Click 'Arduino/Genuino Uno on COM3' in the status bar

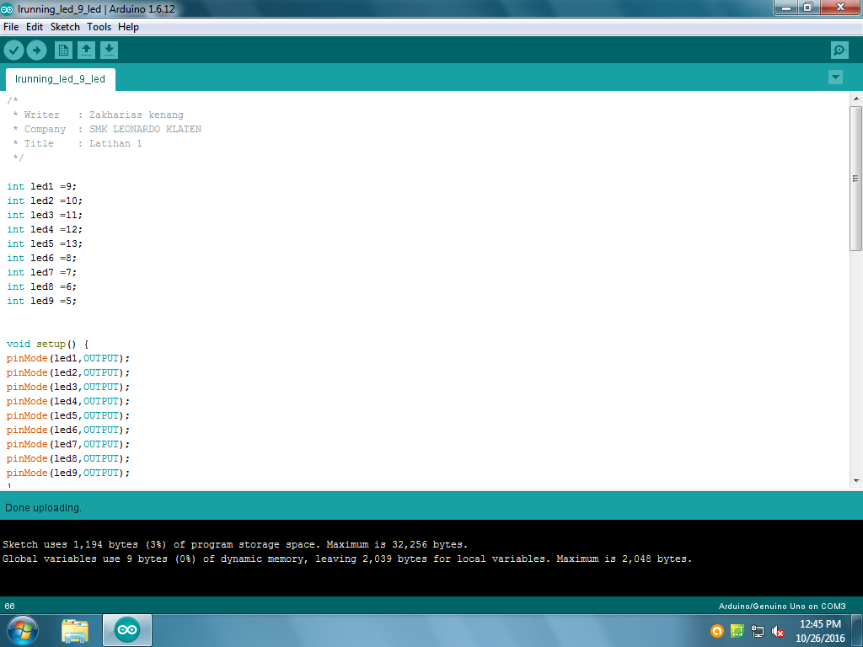point(782,607)
